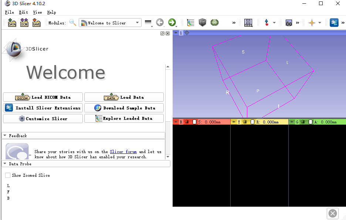Take a screenshot using the camera icon

tap(288, 23)
